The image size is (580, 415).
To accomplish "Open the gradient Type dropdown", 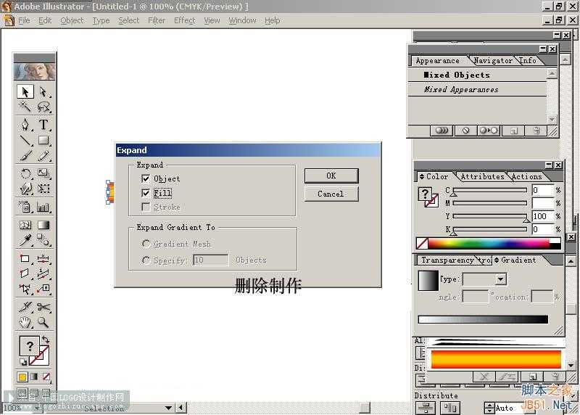I will point(501,279).
